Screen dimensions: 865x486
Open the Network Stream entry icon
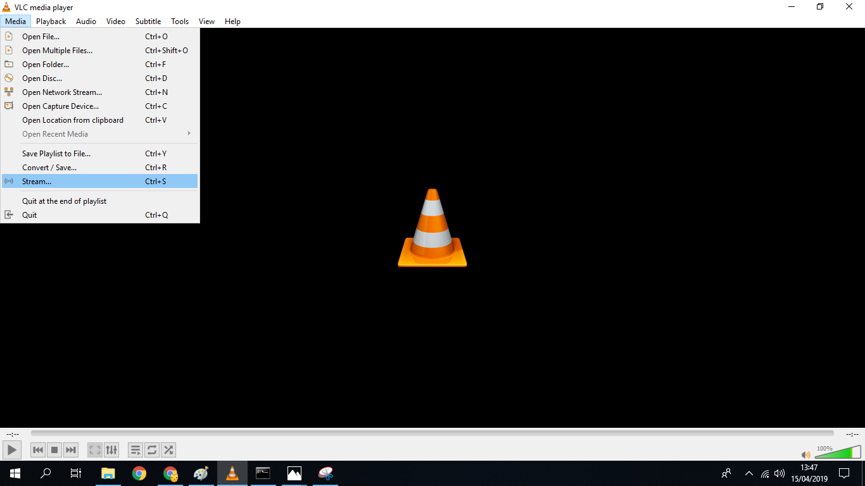click(x=9, y=92)
